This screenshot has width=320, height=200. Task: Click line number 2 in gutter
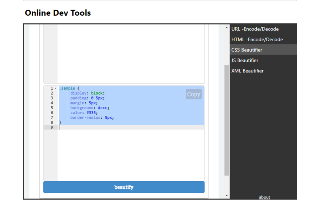tap(52, 93)
